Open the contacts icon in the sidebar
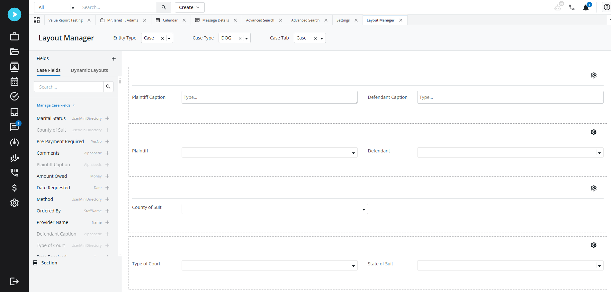The height and width of the screenshot is (292, 611). point(14,66)
